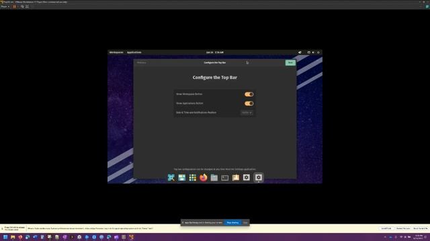Open the date and time in the top bar
The height and width of the screenshot is (241, 430).
(215, 52)
